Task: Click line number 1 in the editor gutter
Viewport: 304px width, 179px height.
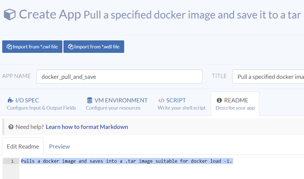Action: pyautogui.click(x=12, y=161)
